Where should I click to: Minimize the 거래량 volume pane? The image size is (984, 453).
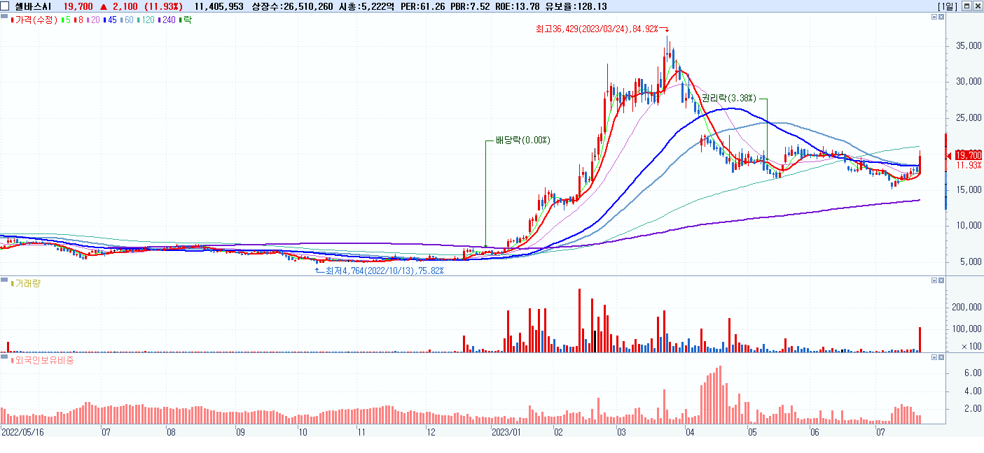pos(934,280)
